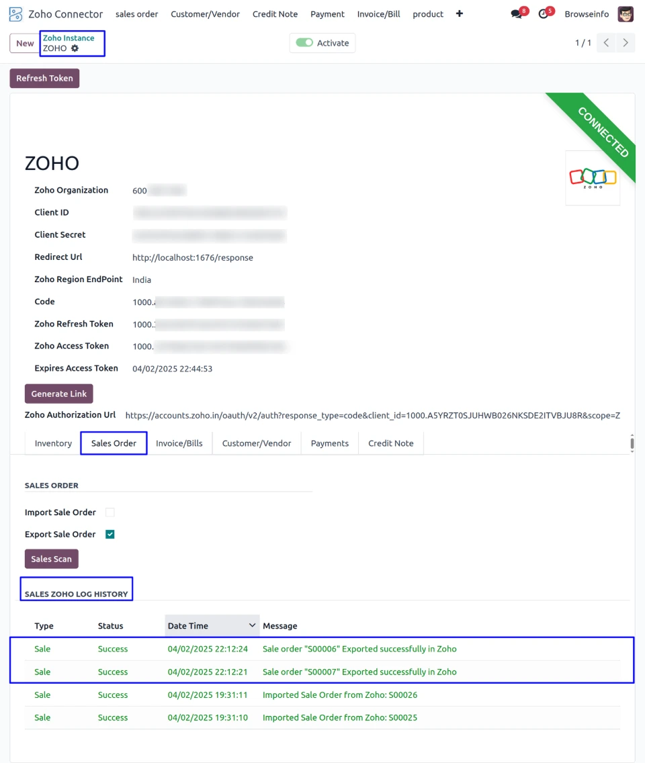645x763 pixels.
Task: Click the plus icon in the top menu
Action: [x=460, y=13]
